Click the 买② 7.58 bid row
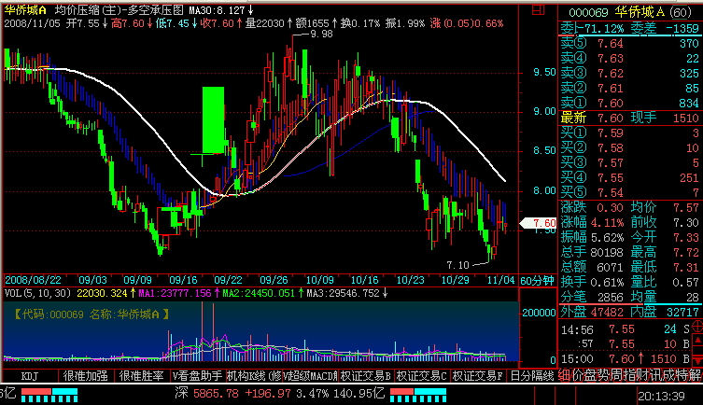Viewport: 703px width, 405px height. (629, 147)
